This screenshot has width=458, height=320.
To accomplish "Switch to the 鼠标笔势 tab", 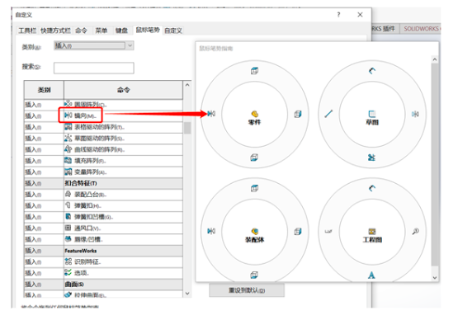I will tap(148, 30).
